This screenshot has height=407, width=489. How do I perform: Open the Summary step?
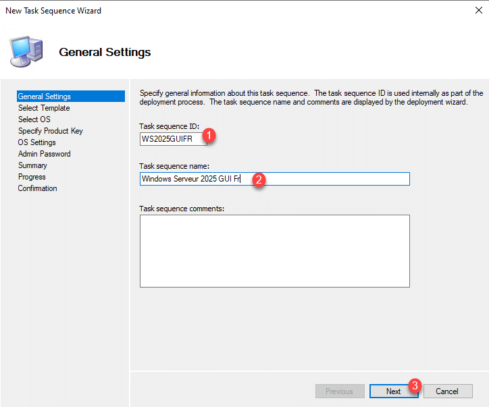pos(32,165)
